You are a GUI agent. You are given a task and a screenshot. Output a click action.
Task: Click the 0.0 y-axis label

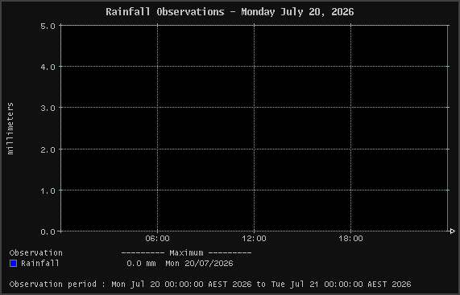pyautogui.click(x=48, y=231)
